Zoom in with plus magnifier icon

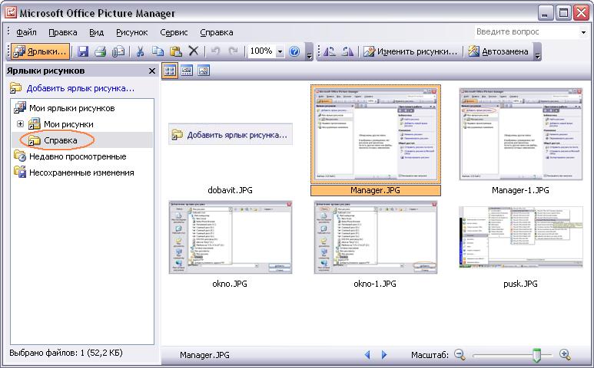[565, 354]
